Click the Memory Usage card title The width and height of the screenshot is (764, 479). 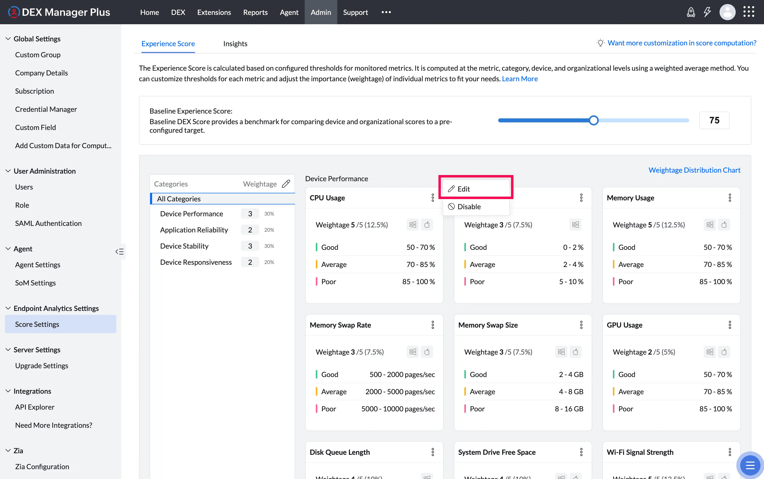630,198
